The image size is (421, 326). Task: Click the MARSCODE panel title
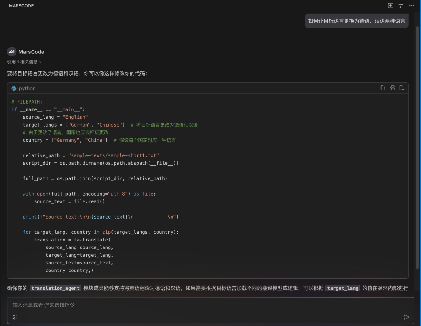[21, 5]
